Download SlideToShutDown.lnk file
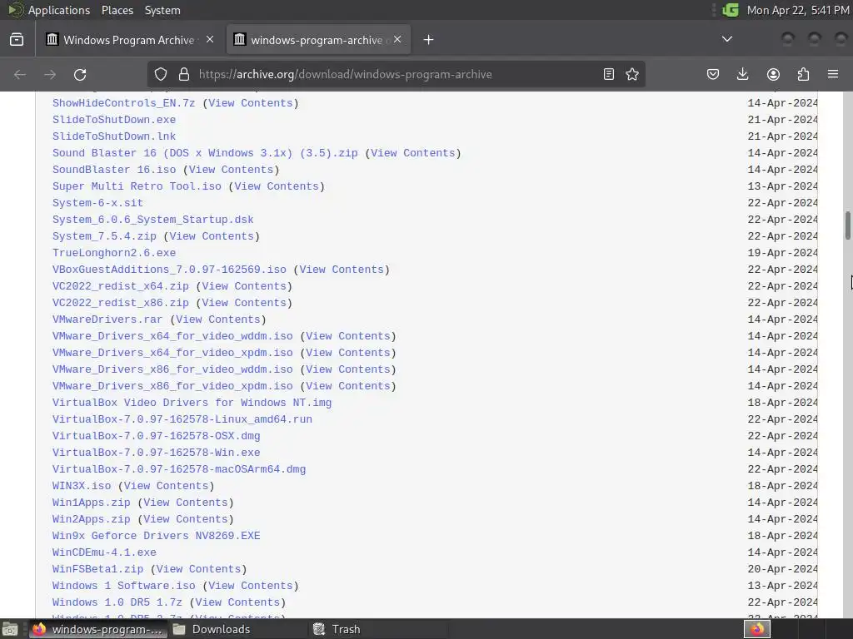Image resolution: width=853 pixels, height=639 pixels. (113, 136)
